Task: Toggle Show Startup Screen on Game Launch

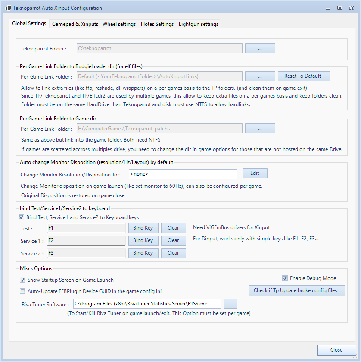Action: (22, 280)
